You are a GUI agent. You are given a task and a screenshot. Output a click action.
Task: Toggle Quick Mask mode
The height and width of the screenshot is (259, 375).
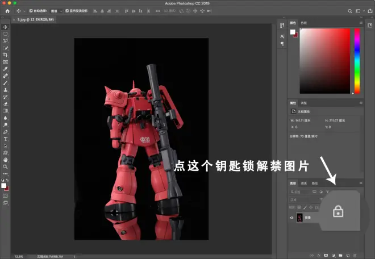click(5, 195)
